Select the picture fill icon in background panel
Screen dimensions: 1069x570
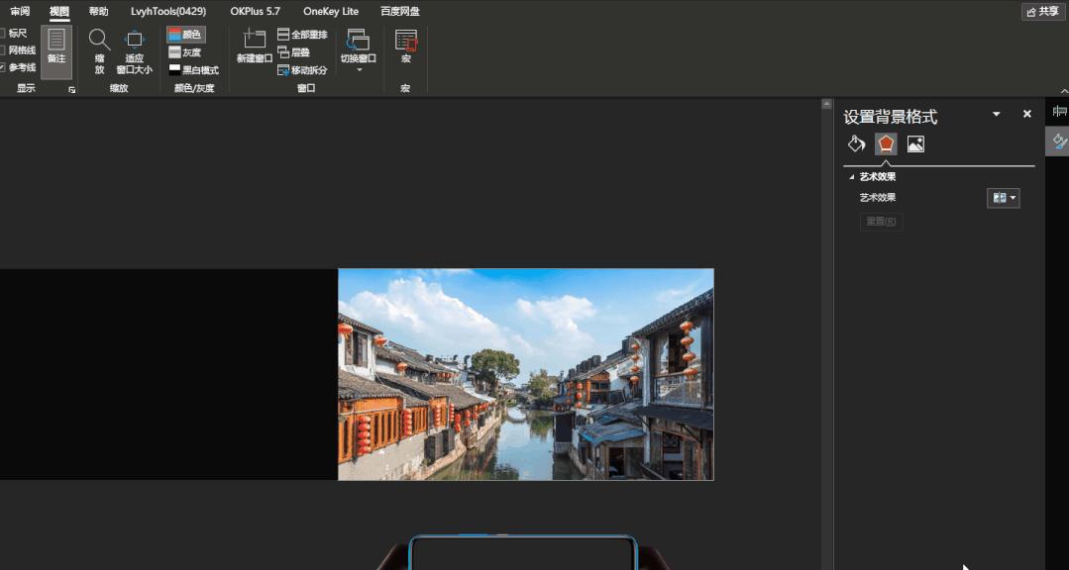(x=915, y=143)
